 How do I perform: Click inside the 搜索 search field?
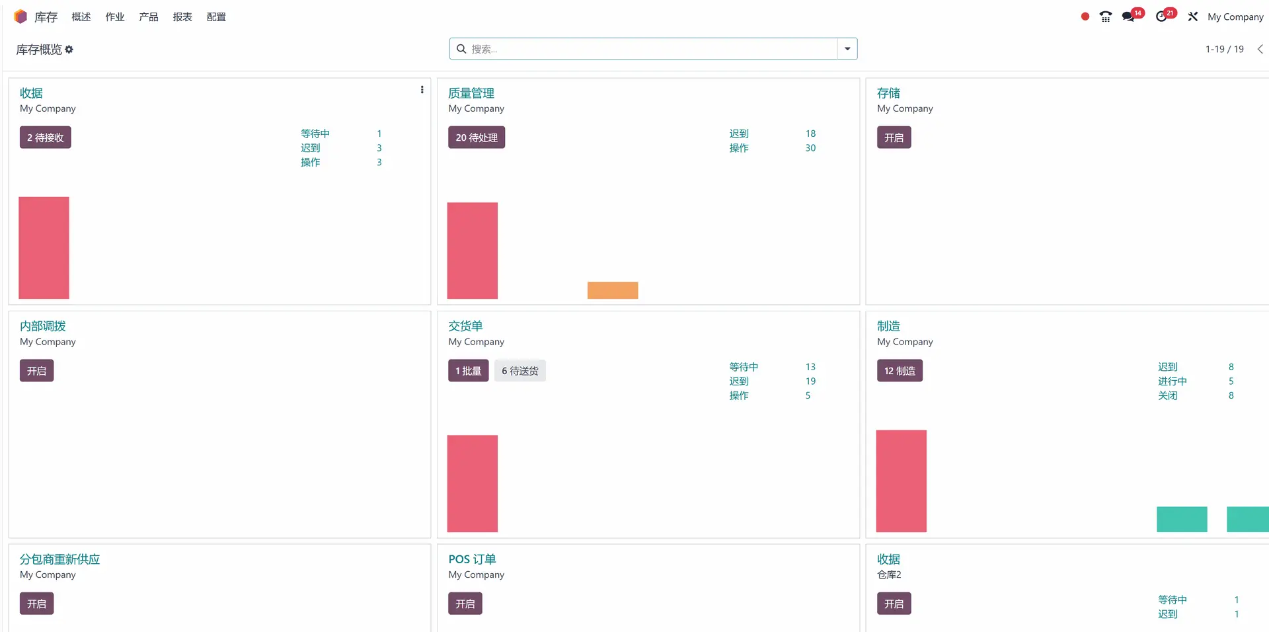click(x=652, y=49)
